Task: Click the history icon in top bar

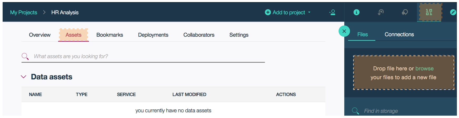Action: (x=381, y=12)
